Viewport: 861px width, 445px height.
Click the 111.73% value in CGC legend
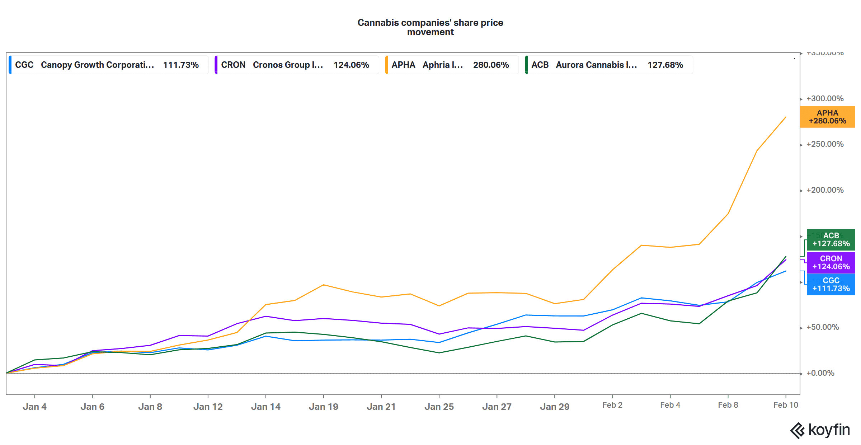[x=181, y=65]
